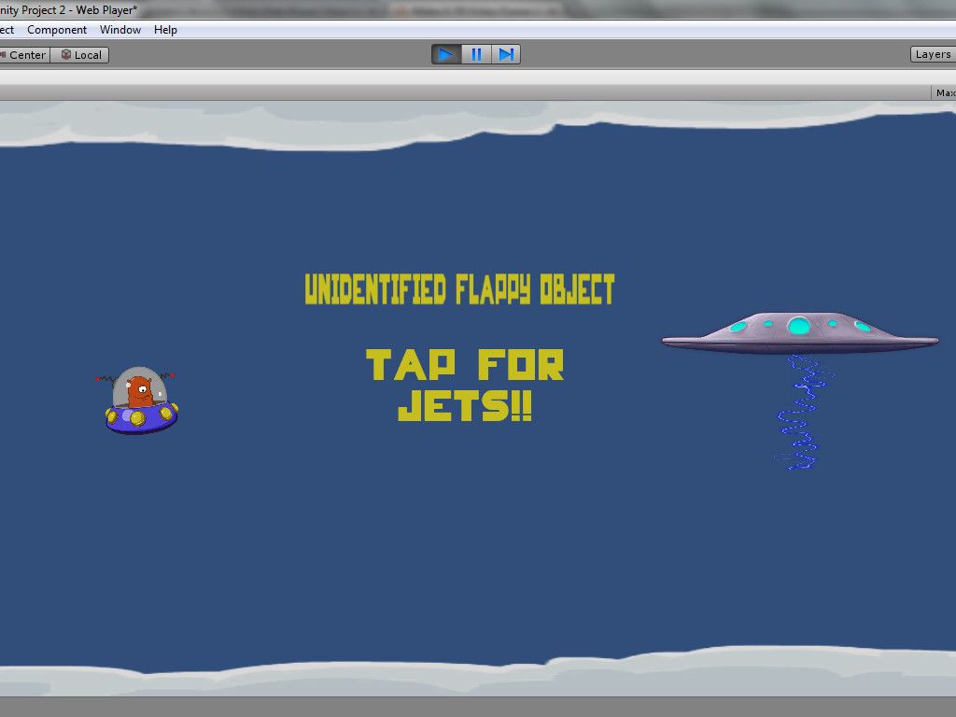Open the Window menu
Screen dimensions: 956x717
(x=120, y=30)
